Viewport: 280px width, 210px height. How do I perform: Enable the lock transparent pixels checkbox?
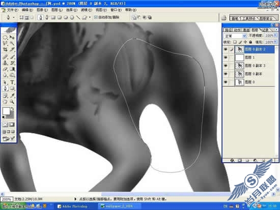(235, 42)
